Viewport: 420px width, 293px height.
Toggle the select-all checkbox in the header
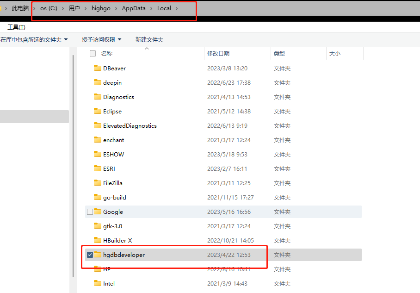click(93, 53)
